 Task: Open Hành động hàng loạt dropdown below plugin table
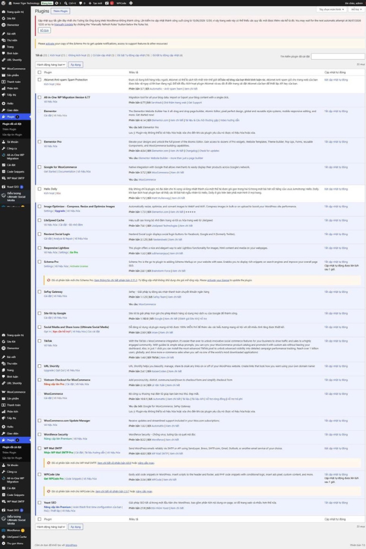(51, 526)
